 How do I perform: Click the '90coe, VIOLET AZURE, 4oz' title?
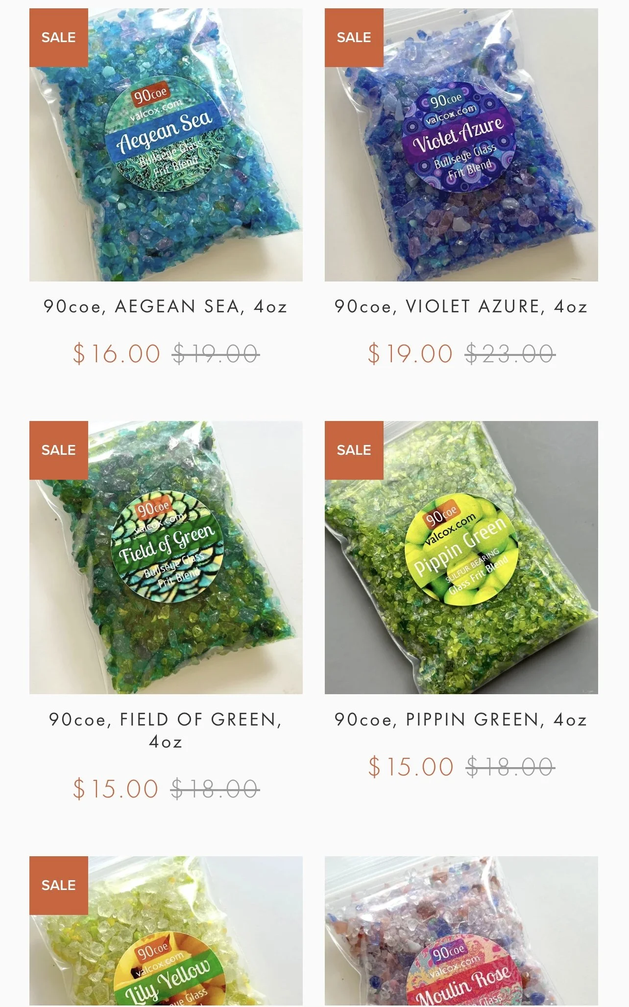pyautogui.click(x=461, y=306)
